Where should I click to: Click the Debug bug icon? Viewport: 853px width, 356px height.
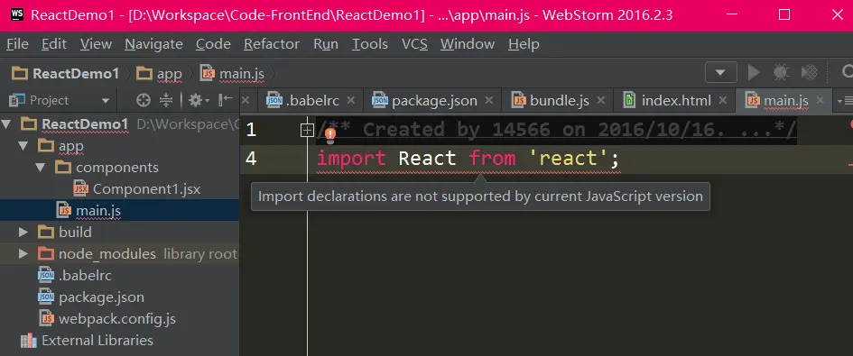pos(781,72)
